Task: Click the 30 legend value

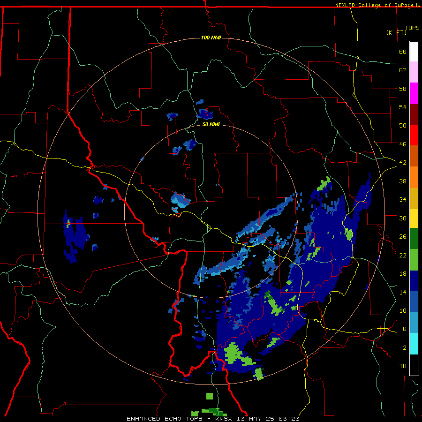Action: point(403,218)
